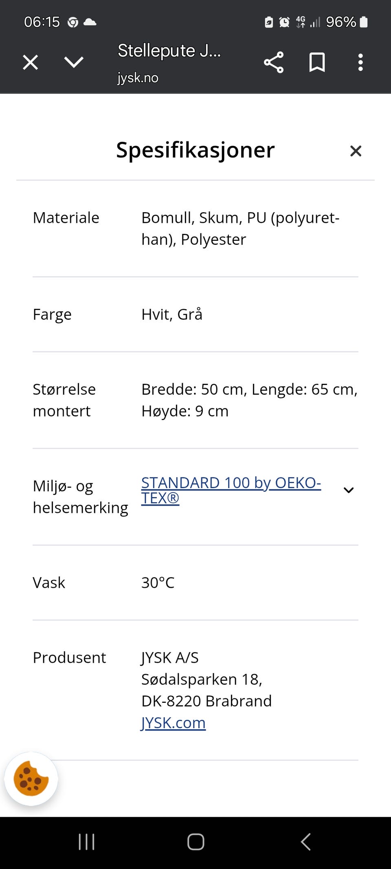Viewport: 391px width, 869px height.
Task: Tap the battery percentage indicator
Action: [x=340, y=22]
